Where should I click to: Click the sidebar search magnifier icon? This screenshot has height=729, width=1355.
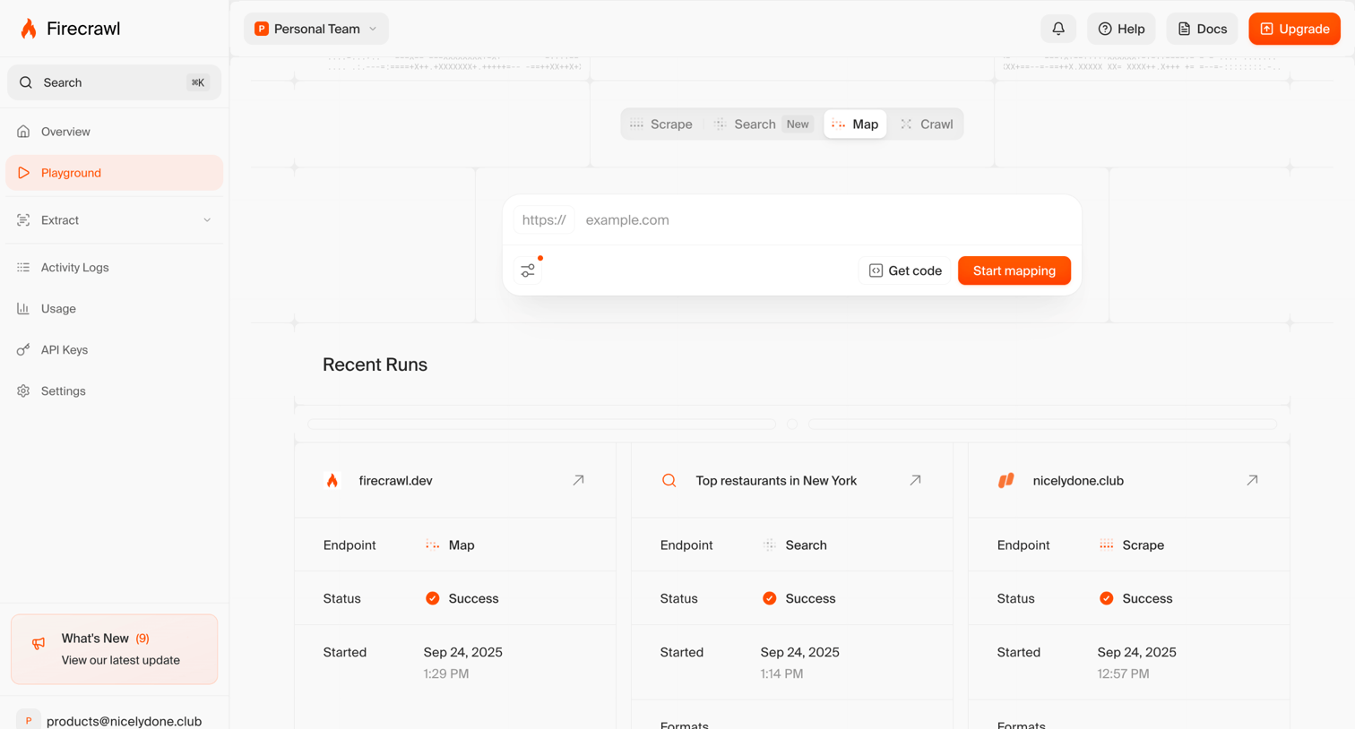[x=26, y=82]
